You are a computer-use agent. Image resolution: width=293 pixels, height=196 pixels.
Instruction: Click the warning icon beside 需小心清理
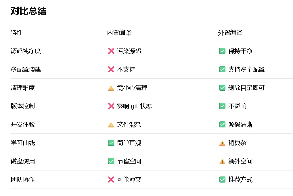pyautogui.click(x=111, y=88)
